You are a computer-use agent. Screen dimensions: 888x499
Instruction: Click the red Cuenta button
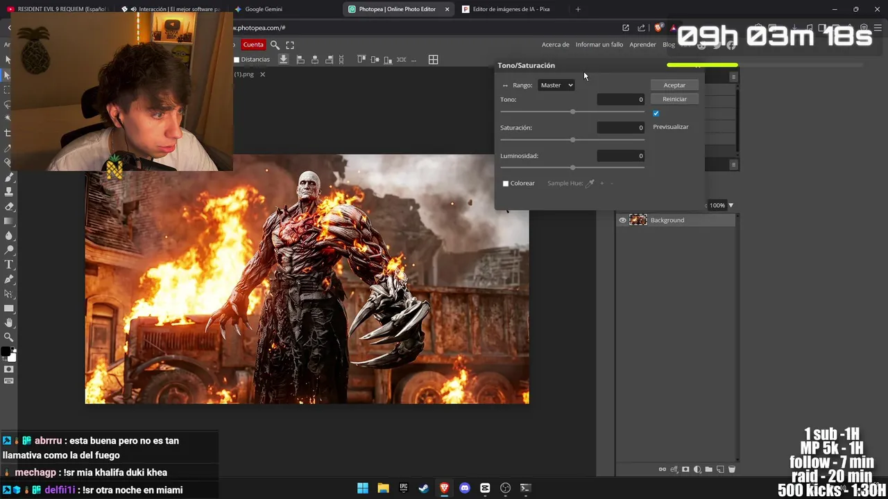(x=253, y=44)
